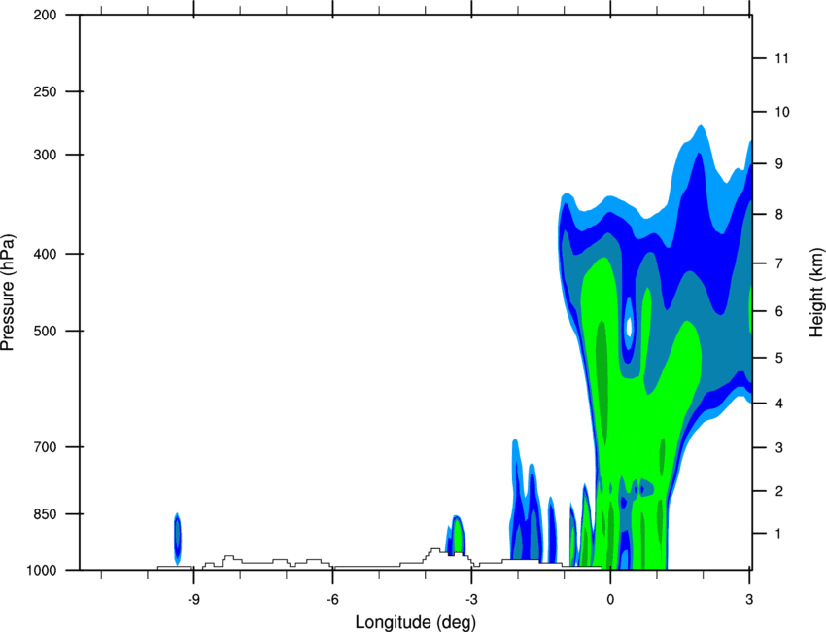The width and height of the screenshot is (826, 632).
Task: Click the 500 pressure tick label
Action: point(45,331)
